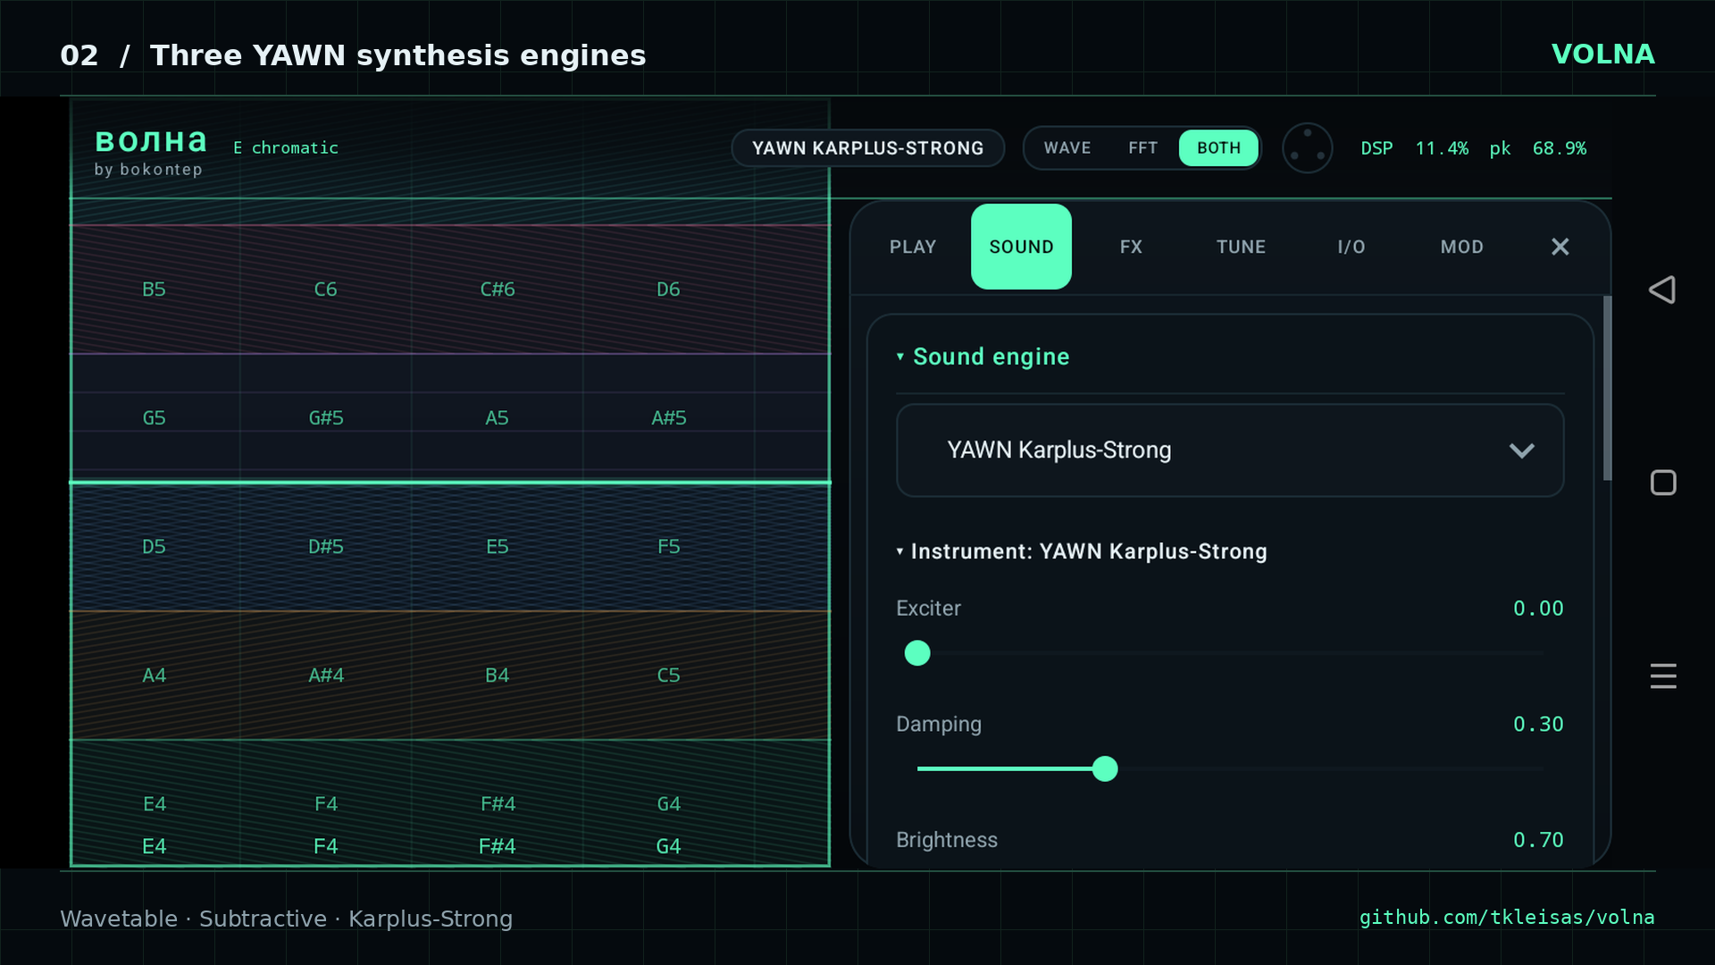Click the DSP 11.4% readout
The height and width of the screenshot is (965, 1715).
pyautogui.click(x=1415, y=148)
